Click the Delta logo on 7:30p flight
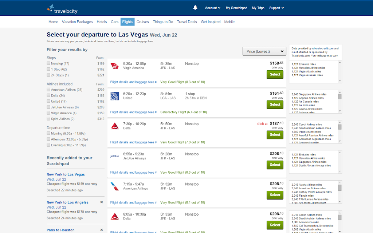The image size is (373, 233). (115, 126)
